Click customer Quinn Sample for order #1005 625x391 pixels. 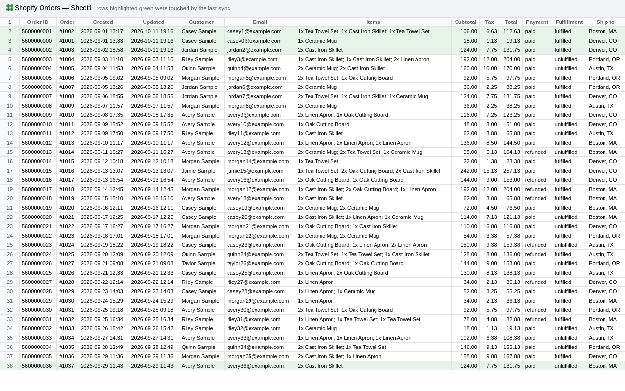202,68
